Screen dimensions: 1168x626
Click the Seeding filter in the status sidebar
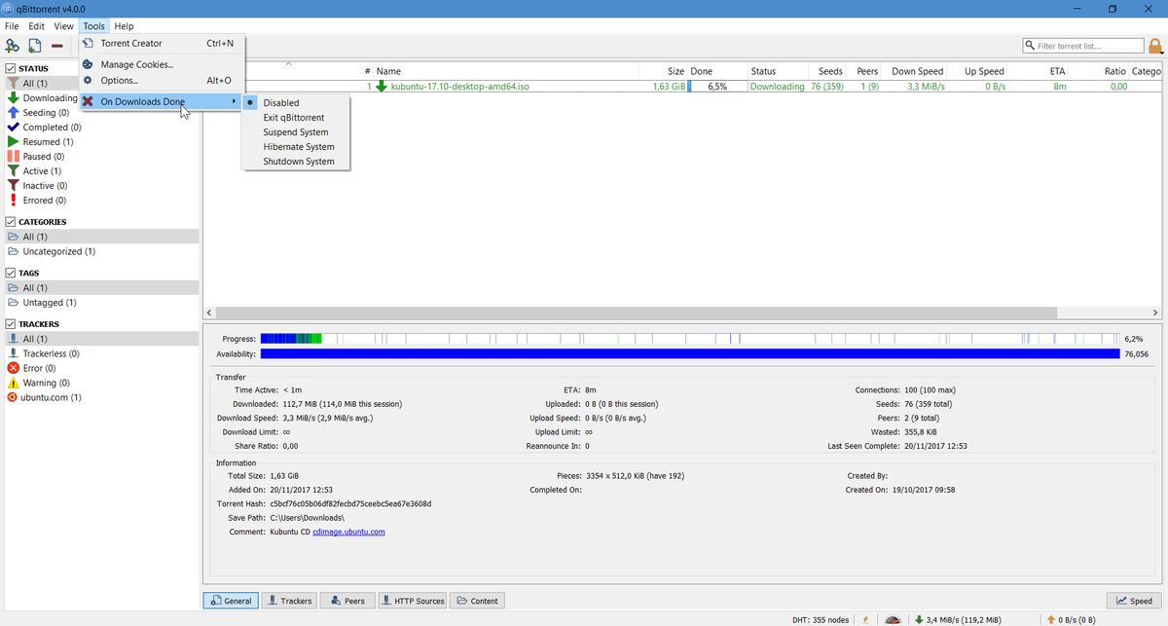click(x=39, y=113)
